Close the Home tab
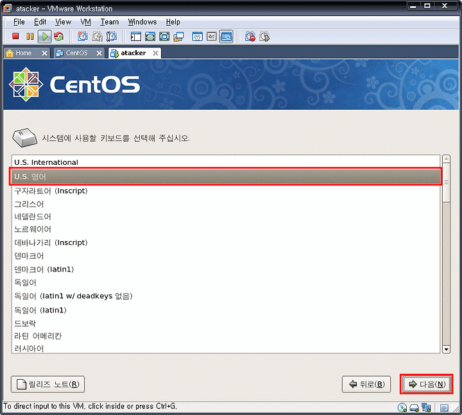Screen dimensions: 462x415 (44, 53)
